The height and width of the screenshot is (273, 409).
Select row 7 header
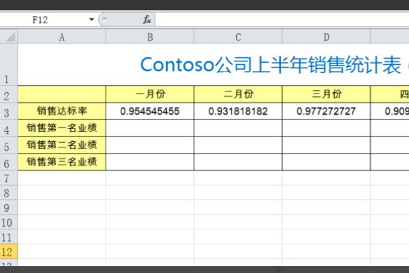(x=9, y=178)
